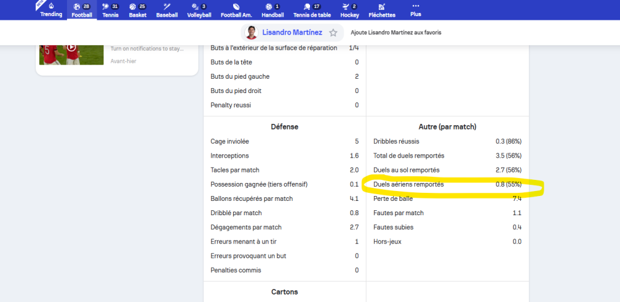Open the Baseball section

click(x=167, y=10)
